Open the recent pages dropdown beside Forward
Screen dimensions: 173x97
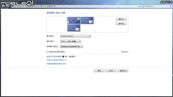tap(10, 6)
